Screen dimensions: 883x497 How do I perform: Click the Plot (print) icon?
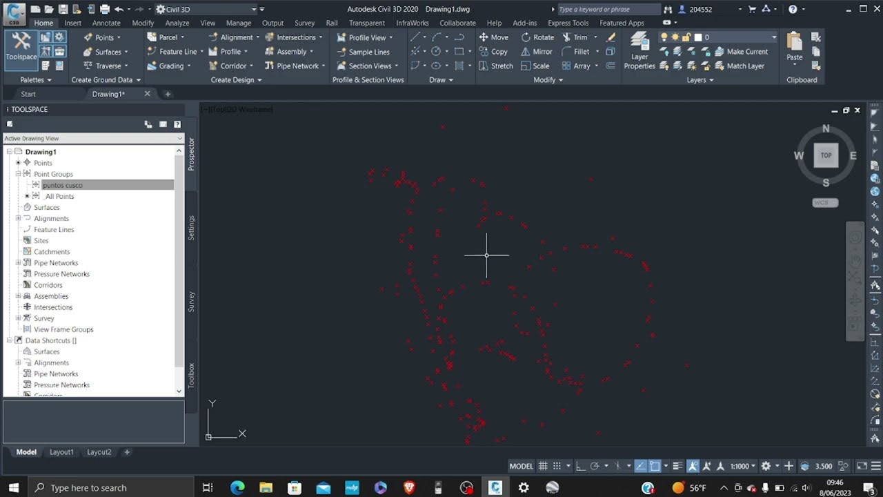[x=105, y=9]
